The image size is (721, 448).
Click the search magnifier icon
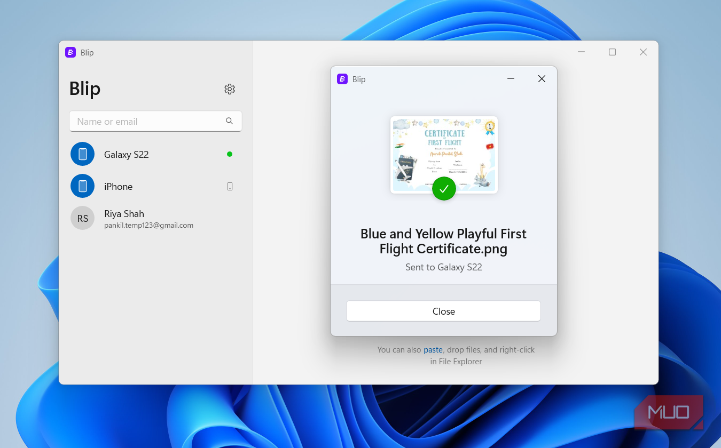(x=229, y=121)
